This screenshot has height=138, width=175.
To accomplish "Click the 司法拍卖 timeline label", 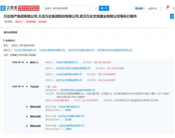I will coord(34,86).
